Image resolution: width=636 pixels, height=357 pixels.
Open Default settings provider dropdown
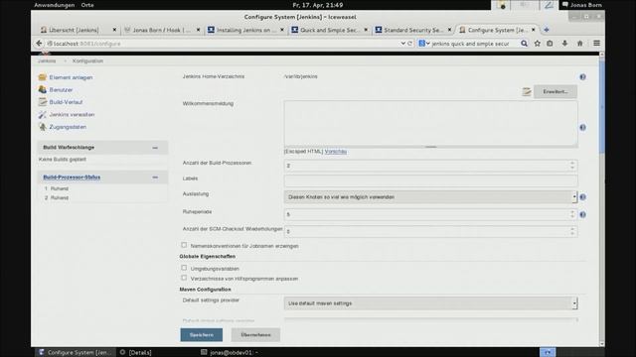click(x=430, y=303)
